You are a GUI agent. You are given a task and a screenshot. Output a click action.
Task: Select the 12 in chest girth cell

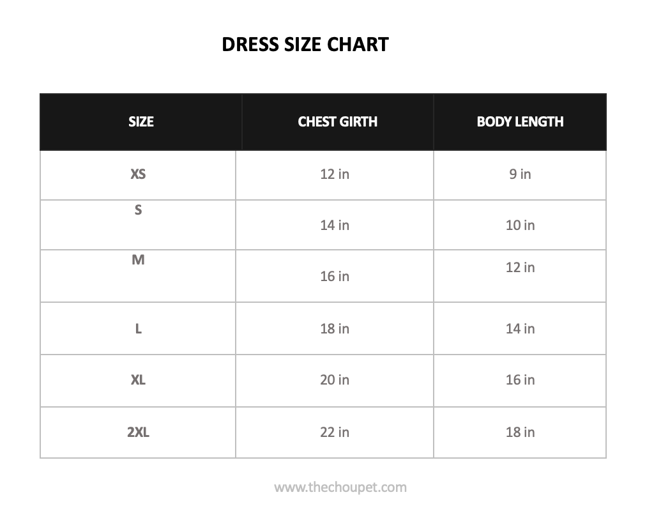coord(335,174)
